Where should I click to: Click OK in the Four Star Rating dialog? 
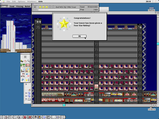[x=79, y=36]
